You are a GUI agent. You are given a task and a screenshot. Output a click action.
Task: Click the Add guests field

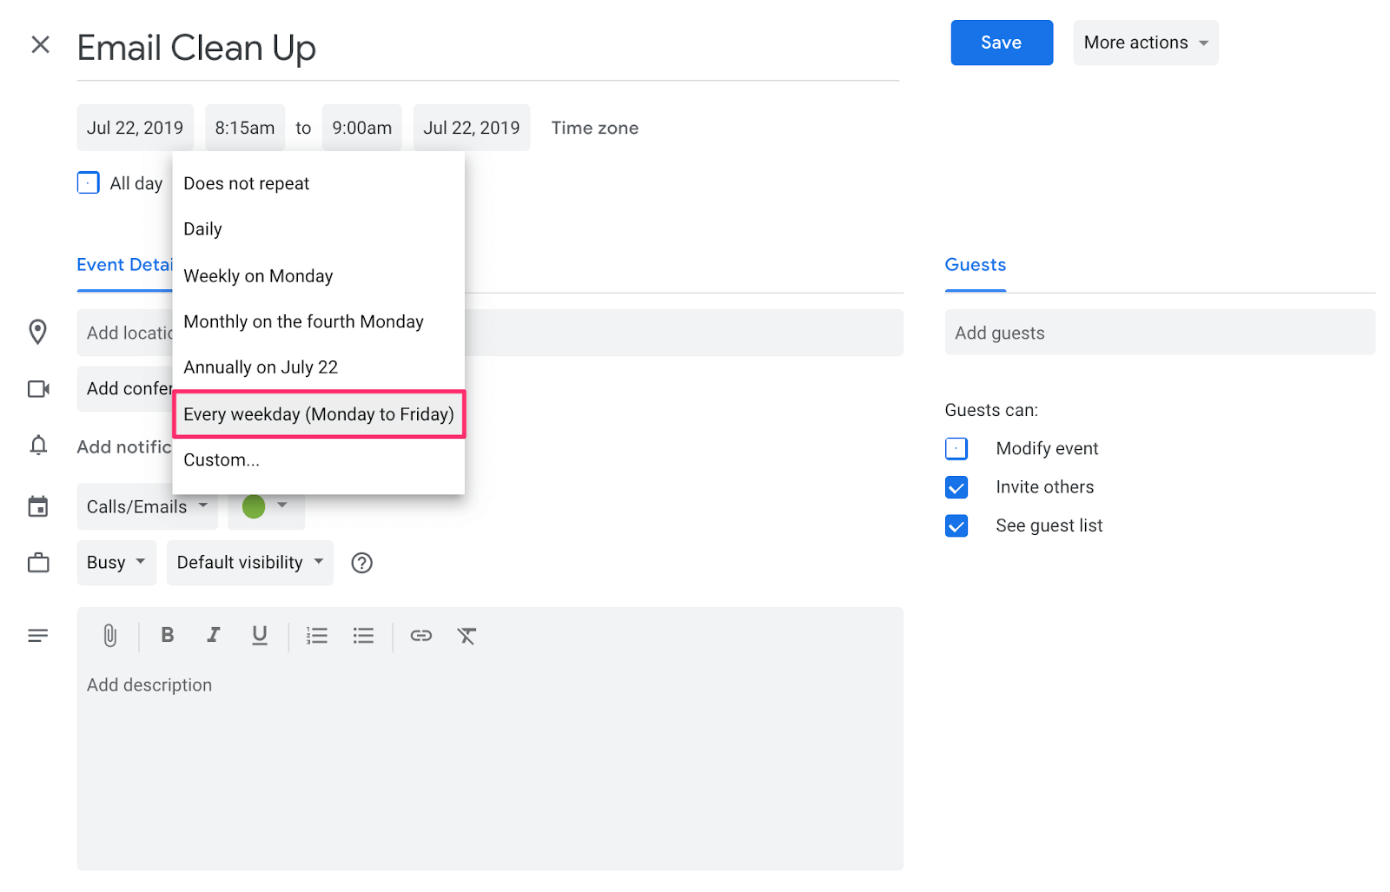(x=1160, y=333)
